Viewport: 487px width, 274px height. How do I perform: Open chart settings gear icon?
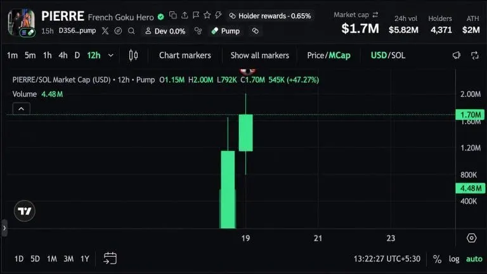[472, 238]
